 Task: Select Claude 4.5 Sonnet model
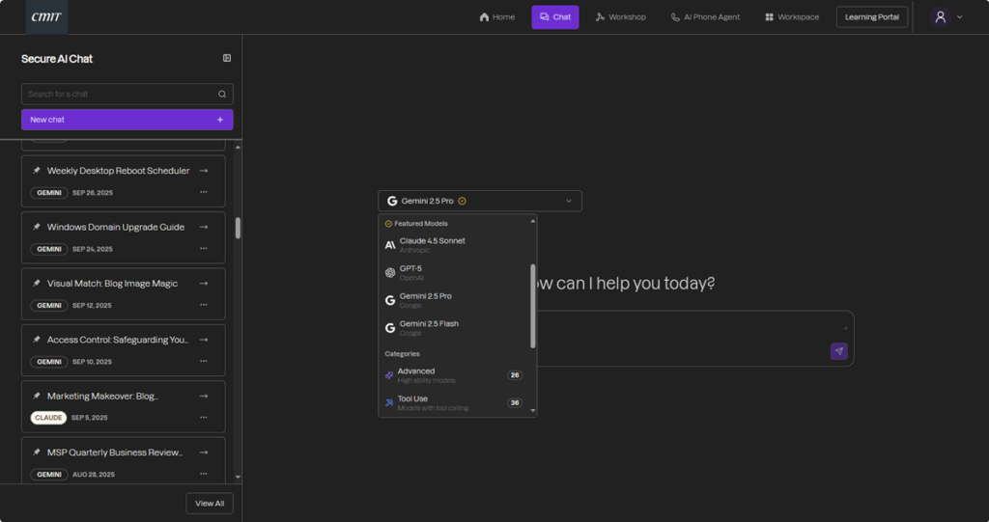(432, 245)
